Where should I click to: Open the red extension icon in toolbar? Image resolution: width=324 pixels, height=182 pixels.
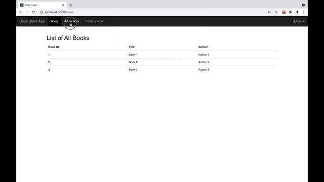click(284, 12)
